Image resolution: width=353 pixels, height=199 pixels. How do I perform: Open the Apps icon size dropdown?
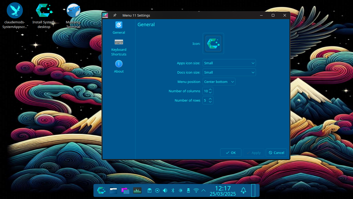[x=229, y=63]
